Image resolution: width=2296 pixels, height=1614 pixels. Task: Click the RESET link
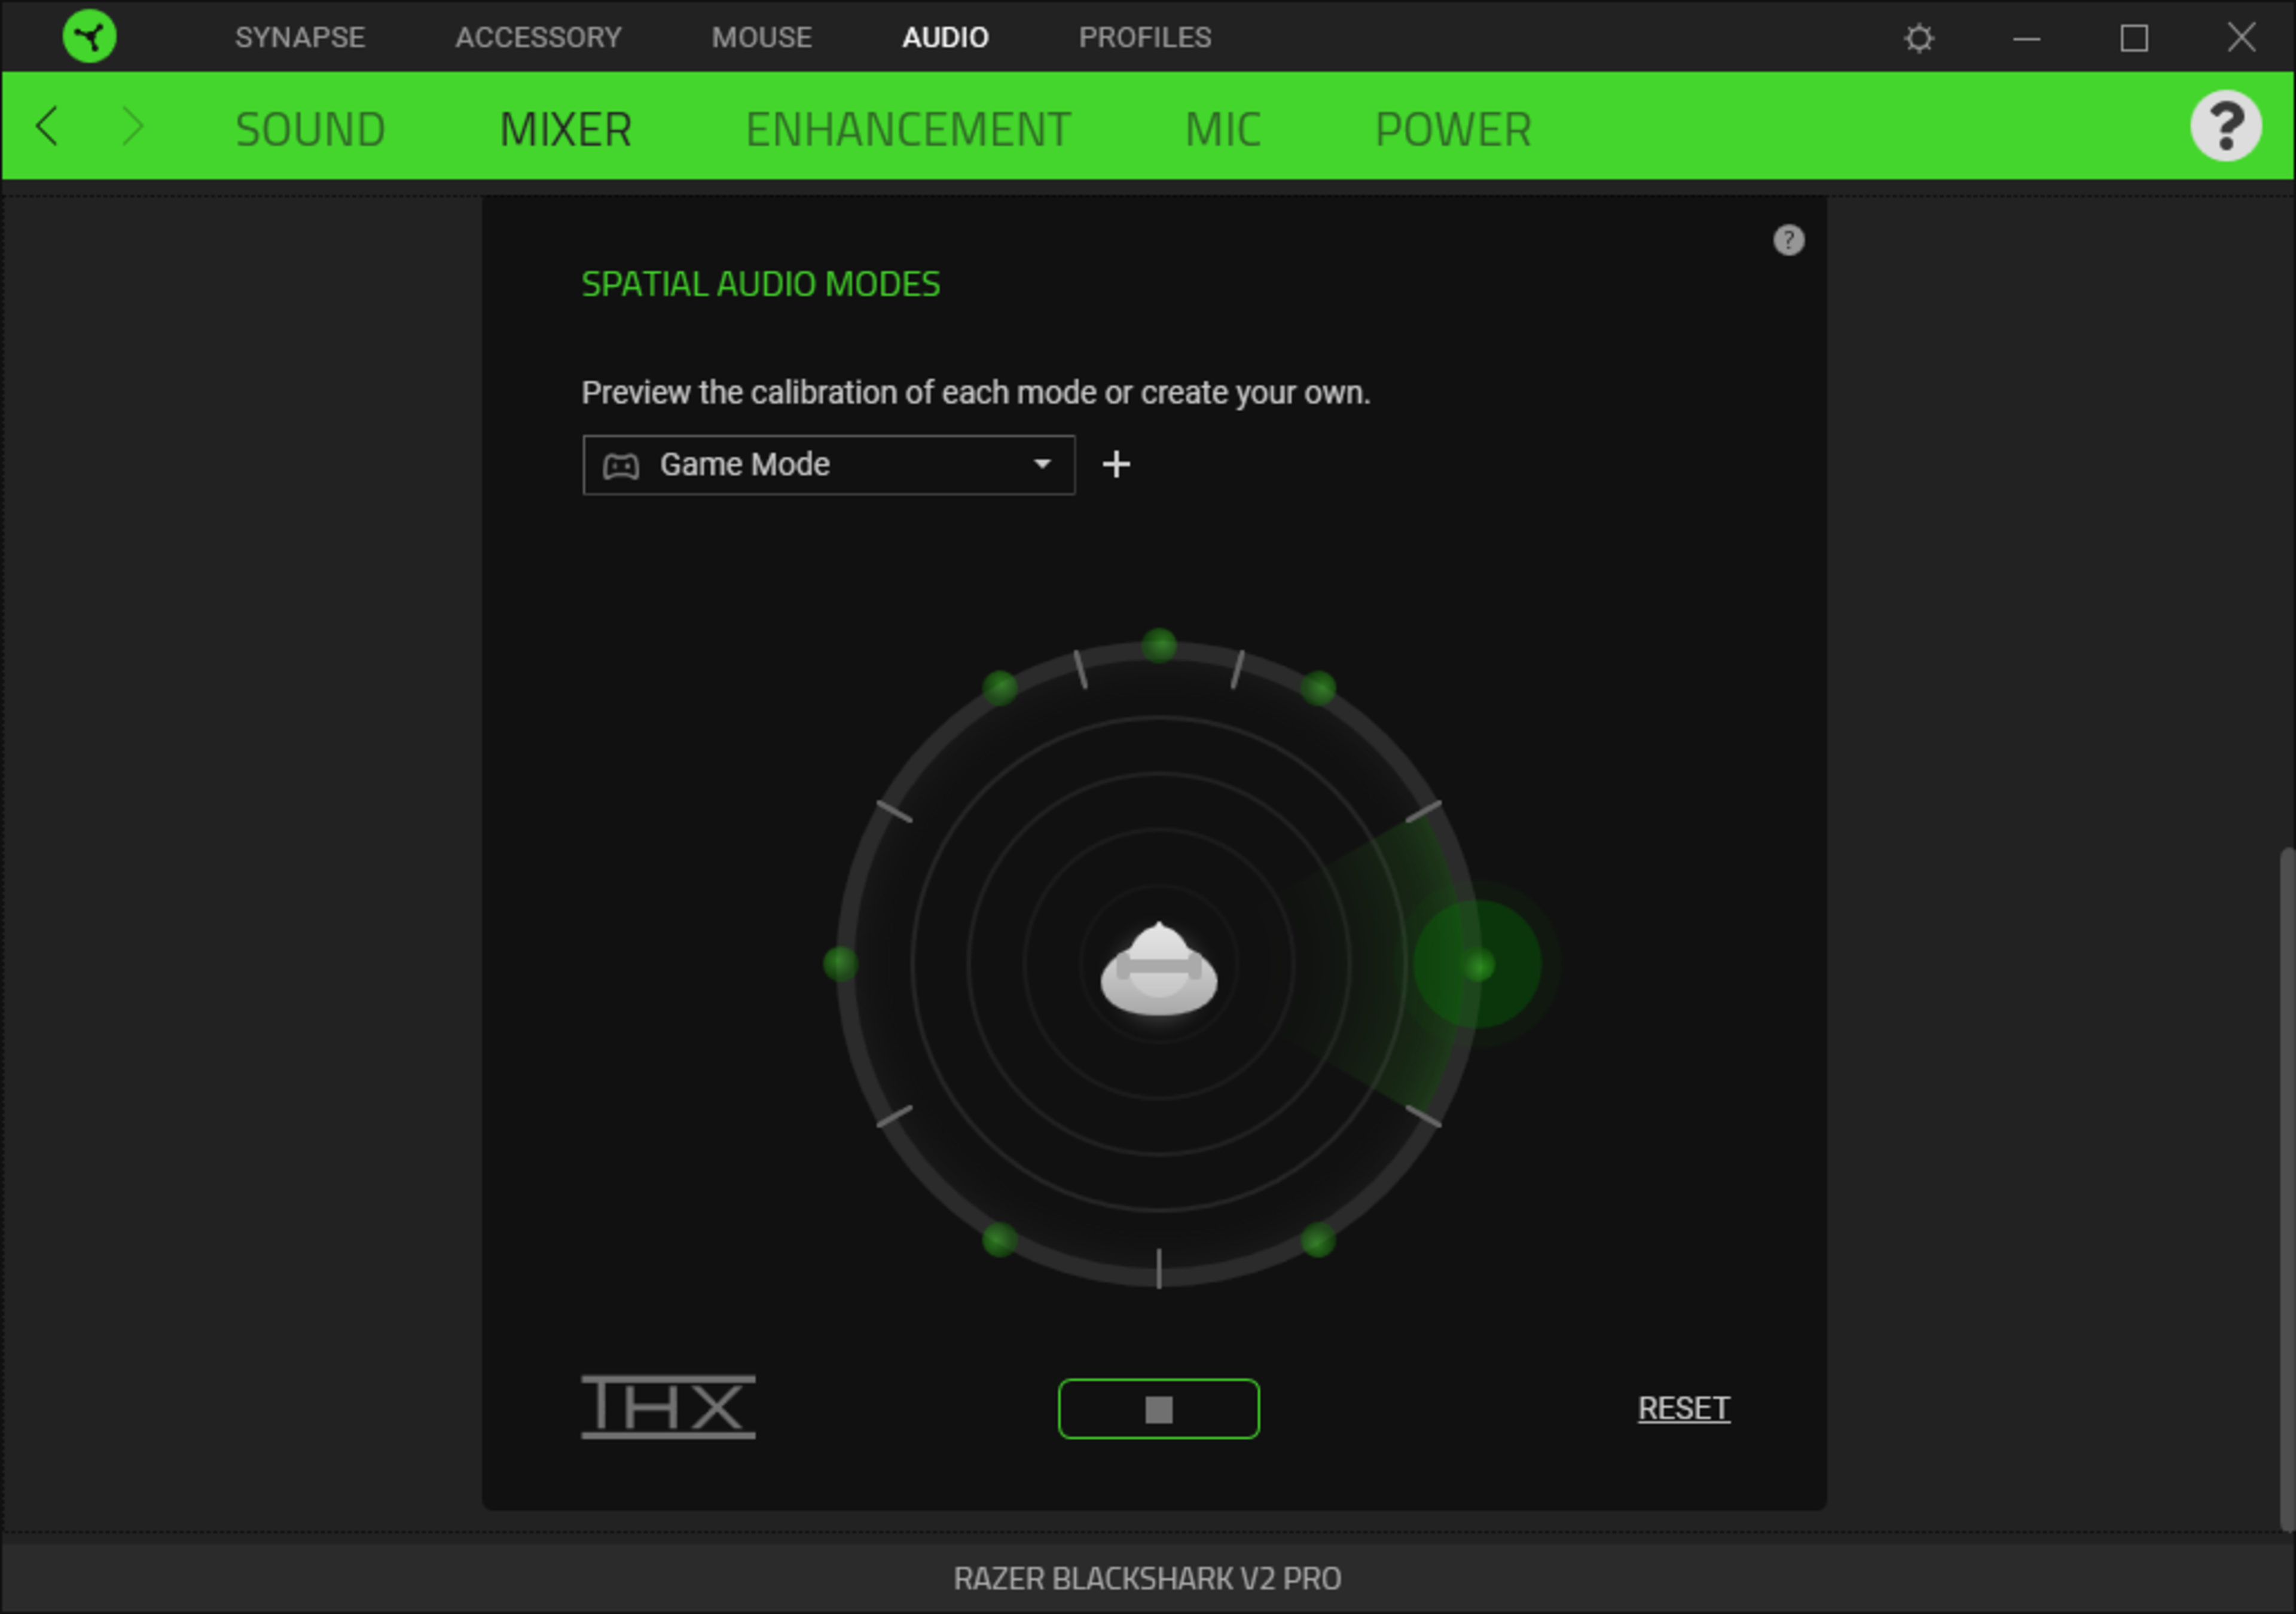[1683, 1408]
